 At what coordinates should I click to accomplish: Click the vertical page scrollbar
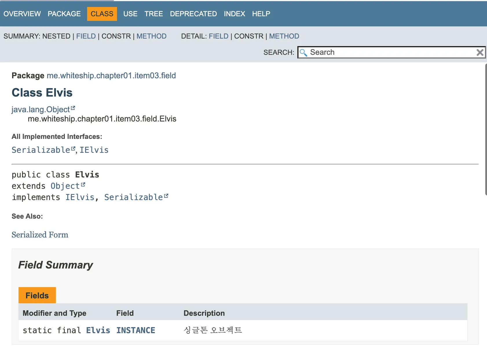[486, 129]
